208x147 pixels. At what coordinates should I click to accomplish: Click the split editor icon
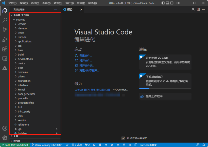[x=198, y=9]
